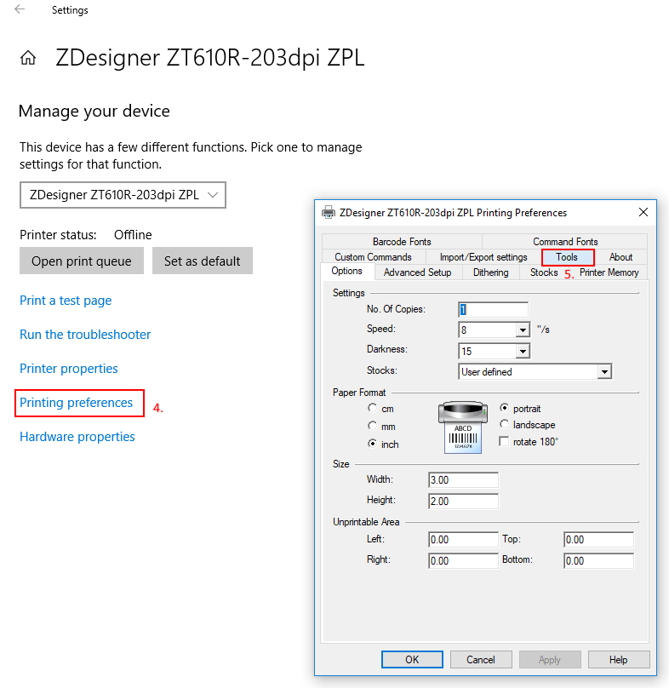Open the Advanced Setup tab
The height and width of the screenshot is (688, 669).
(x=417, y=272)
